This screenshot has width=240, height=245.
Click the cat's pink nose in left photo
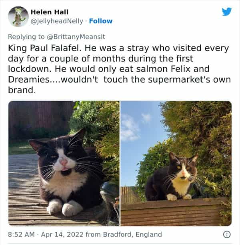click(x=64, y=162)
